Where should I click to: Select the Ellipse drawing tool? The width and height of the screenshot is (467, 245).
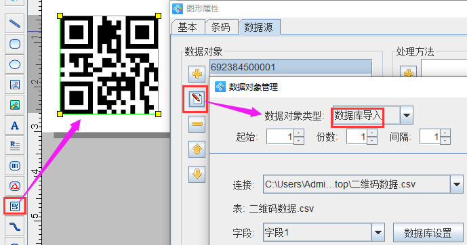[15, 64]
